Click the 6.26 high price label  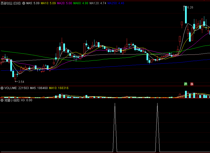(x=190, y=7)
